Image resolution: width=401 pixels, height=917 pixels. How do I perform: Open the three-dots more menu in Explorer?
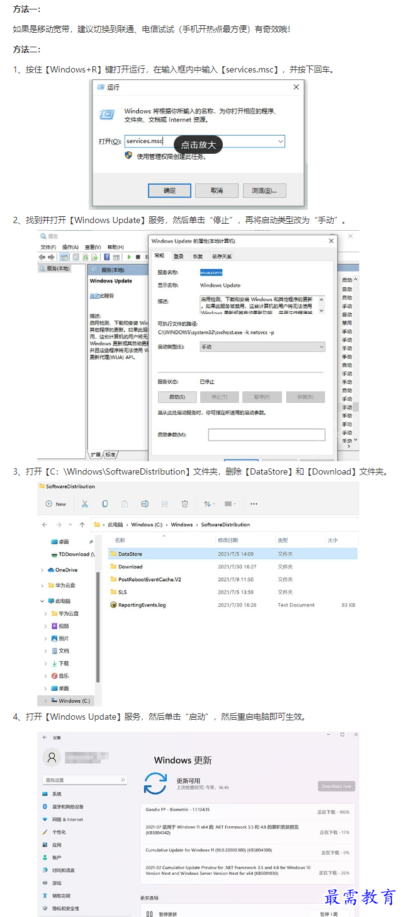click(254, 504)
